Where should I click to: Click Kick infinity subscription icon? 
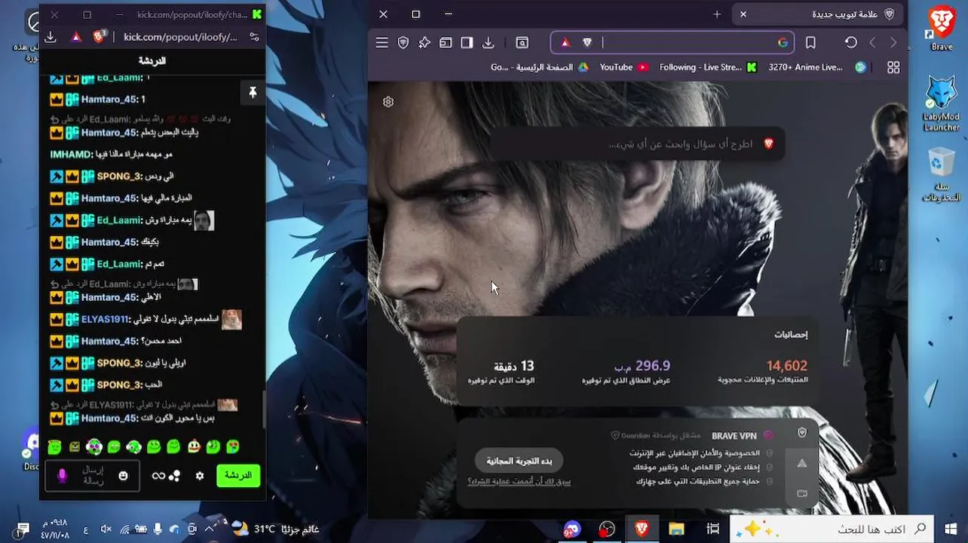coord(158,476)
